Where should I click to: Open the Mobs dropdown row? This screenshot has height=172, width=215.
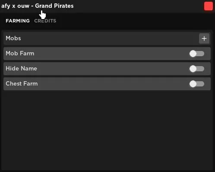[x=107, y=38]
